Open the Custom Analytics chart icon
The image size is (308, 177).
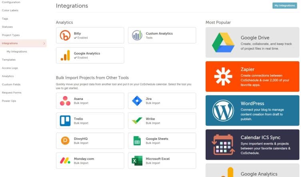click(137, 36)
